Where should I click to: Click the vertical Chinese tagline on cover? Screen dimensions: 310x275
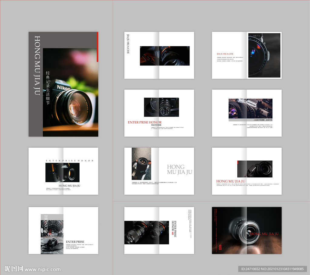coord(48,88)
